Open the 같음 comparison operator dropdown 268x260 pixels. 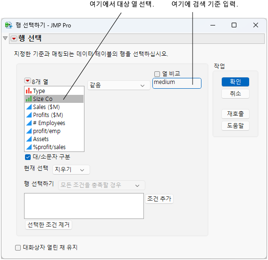pos(118,85)
